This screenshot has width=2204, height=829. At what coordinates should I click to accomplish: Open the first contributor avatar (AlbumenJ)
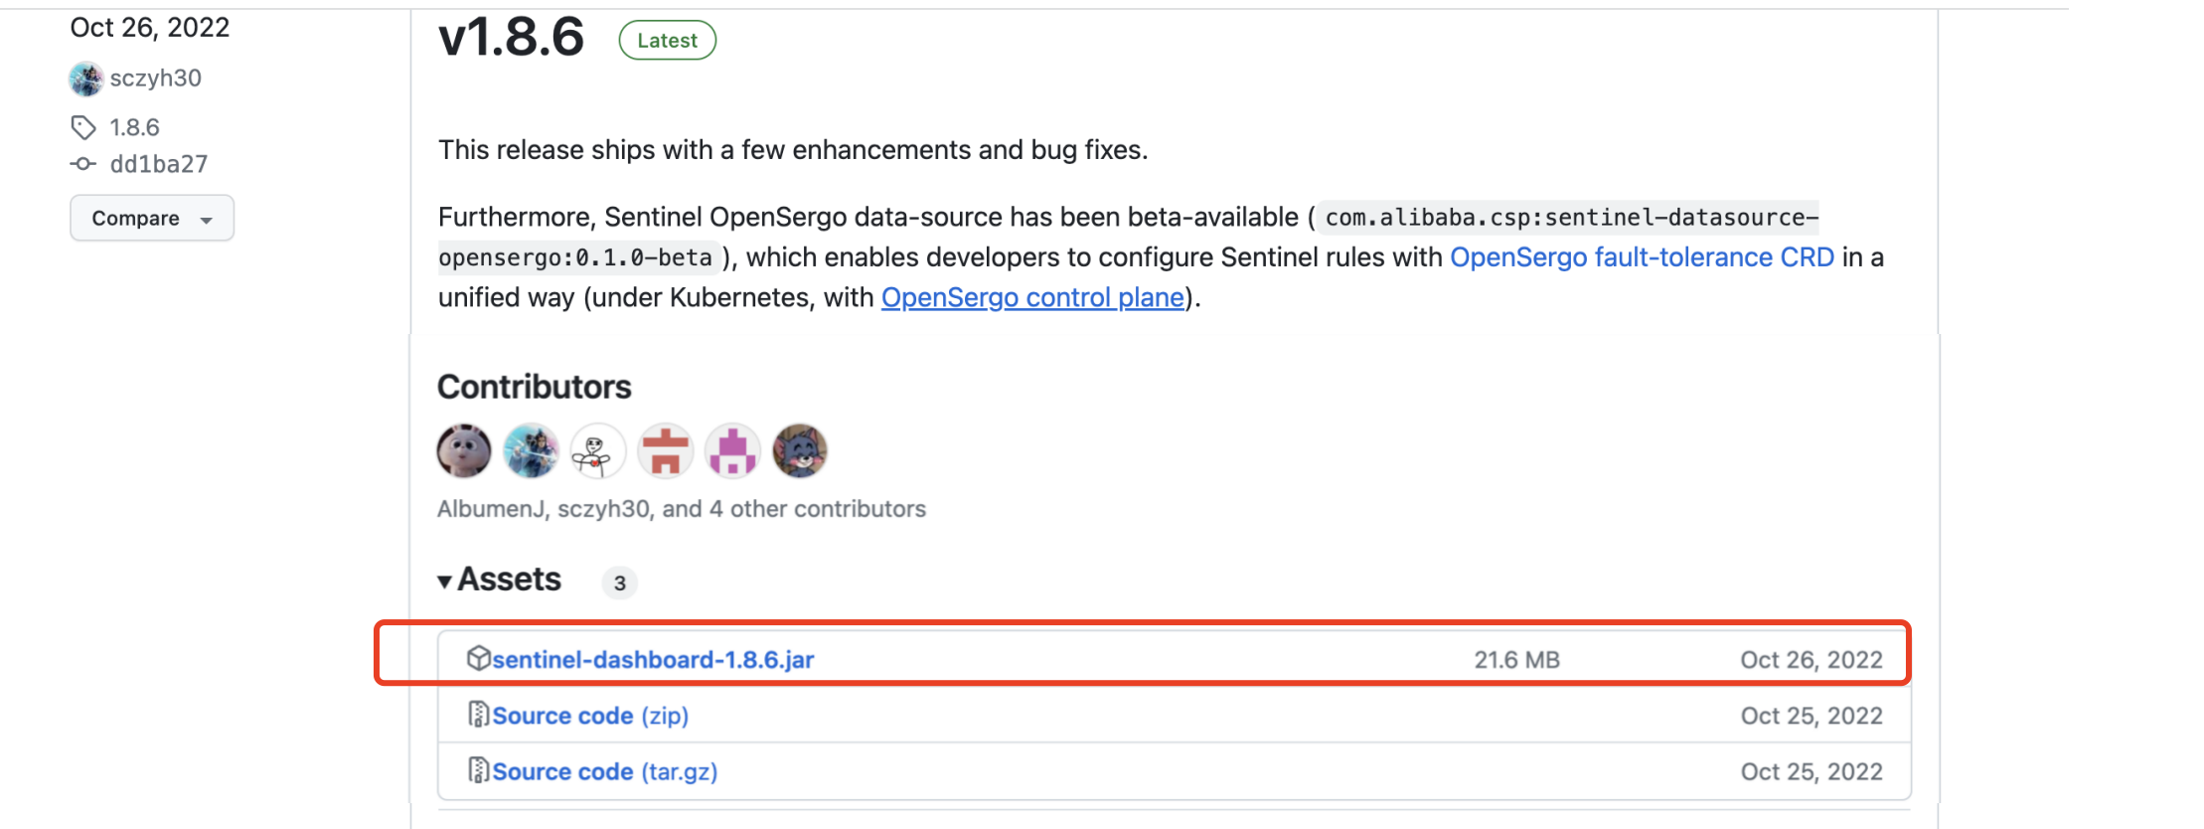464,450
